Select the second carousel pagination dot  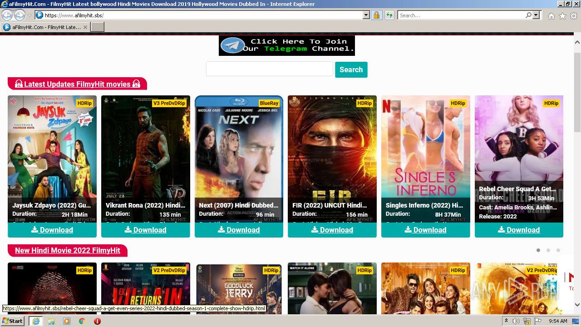548,250
